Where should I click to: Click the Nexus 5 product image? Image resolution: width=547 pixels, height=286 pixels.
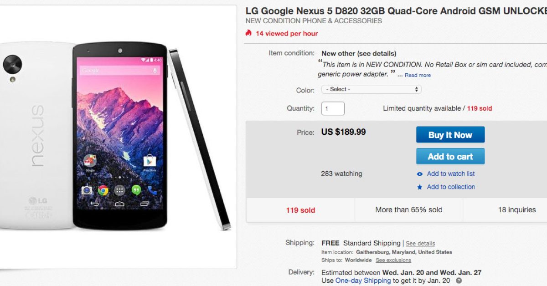[118, 137]
